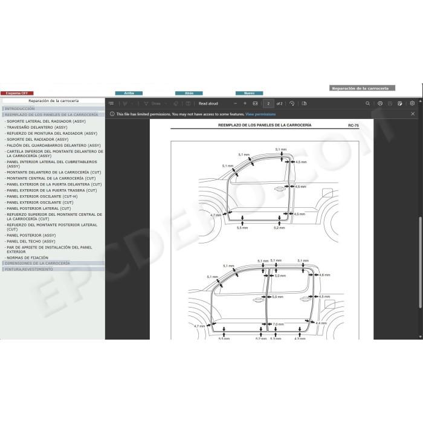Image resolution: width=423 pixels, height=423 pixels.
Task: Click the Save icon
Action: pyautogui.click(x=390, y=103)
